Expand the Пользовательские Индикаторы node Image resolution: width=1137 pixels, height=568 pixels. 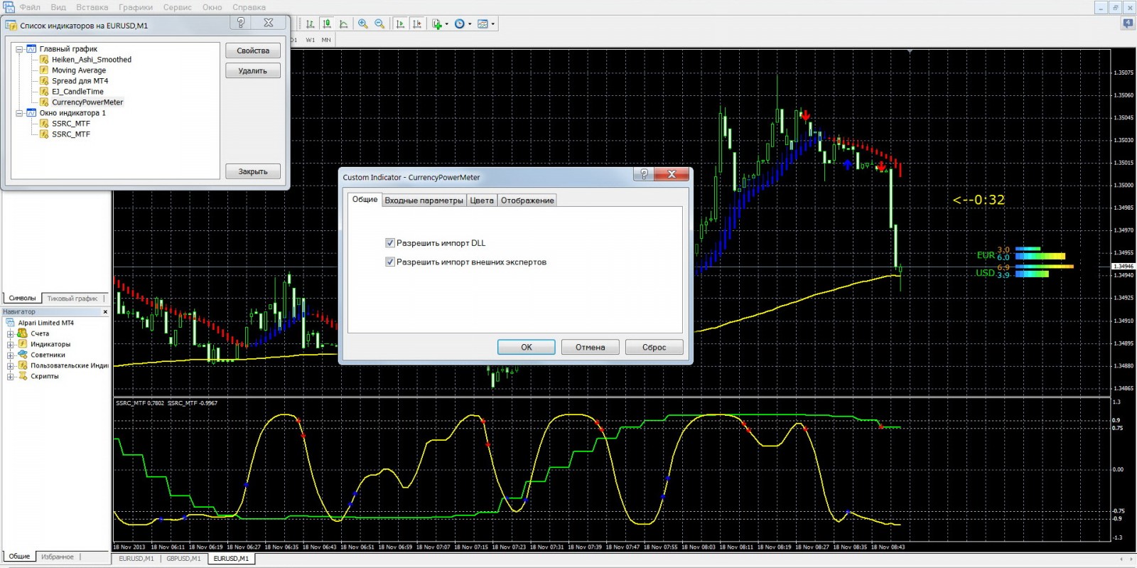pos(11,366)
